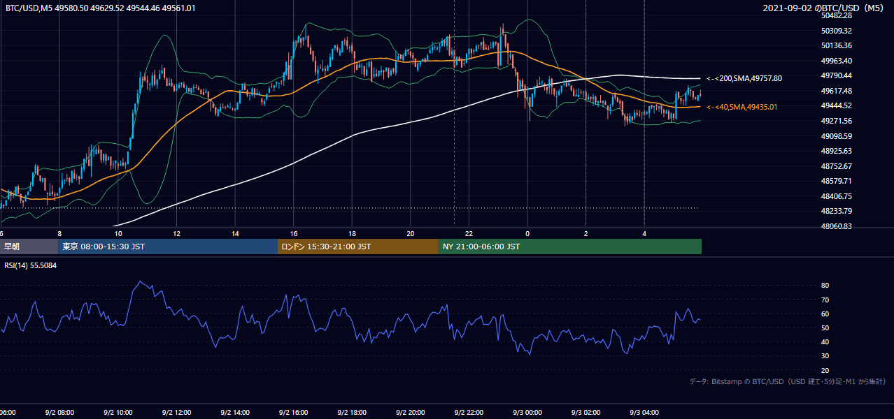
Task: Select the 200 SMA label reading 49757.80
Action: [x=744, y=78]
